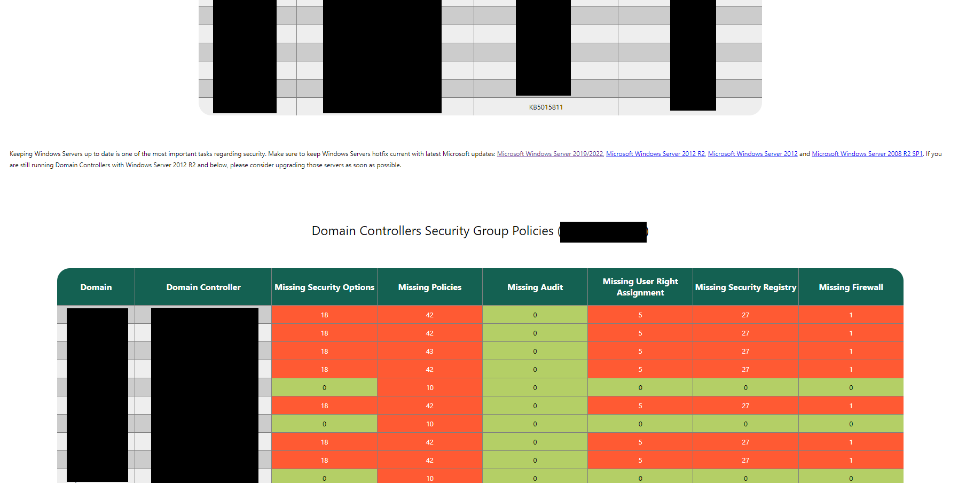Click the 27 Security Registry cell in the 43 row
The width and height of the screenshot is (966, 483).
745,351
